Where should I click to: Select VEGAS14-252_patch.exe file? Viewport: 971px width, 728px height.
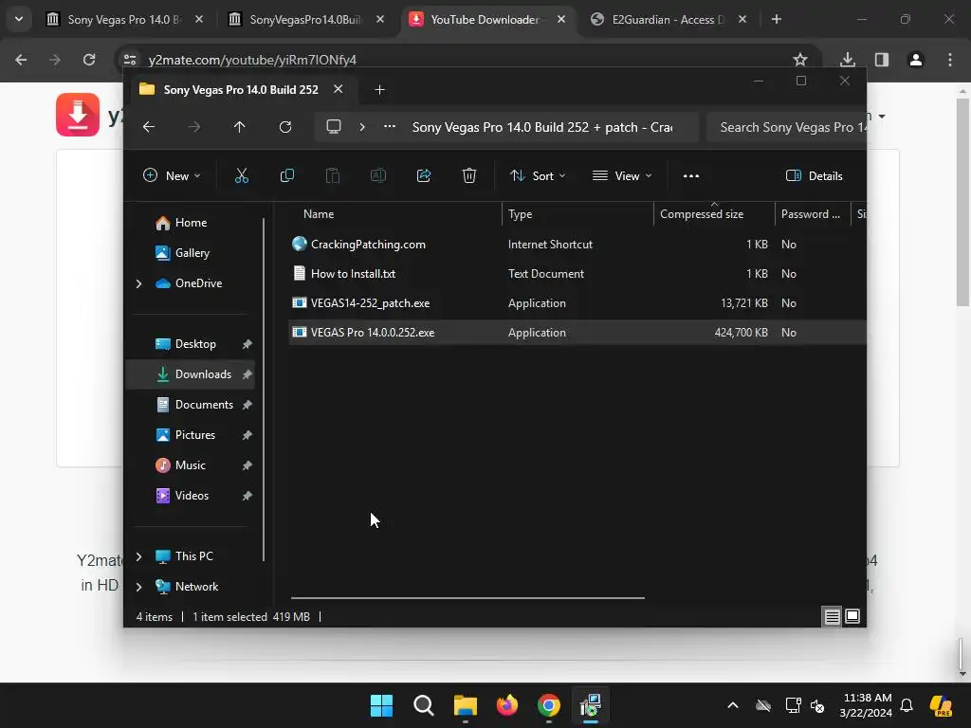pos(371,303)
